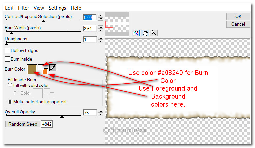The width and height of the screenshot is (255, 148).
Task: Click the Roughness value input field
Action: 89,40
